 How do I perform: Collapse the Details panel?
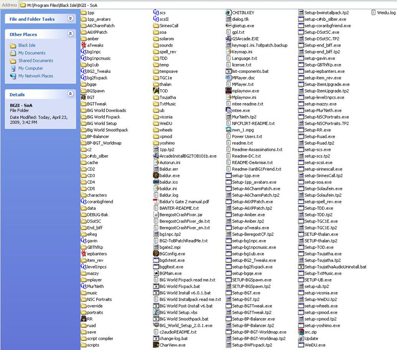point(70,94)
